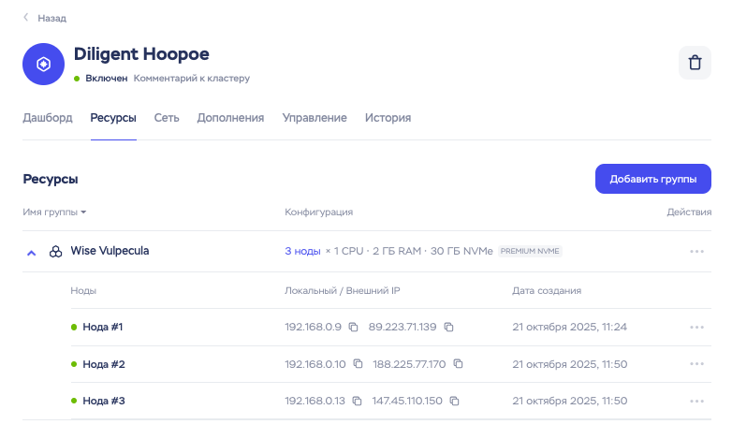Click the trash delete cluster icon
Image resolution: width=732 pixels, height=439 pixels.
(695, 64)
